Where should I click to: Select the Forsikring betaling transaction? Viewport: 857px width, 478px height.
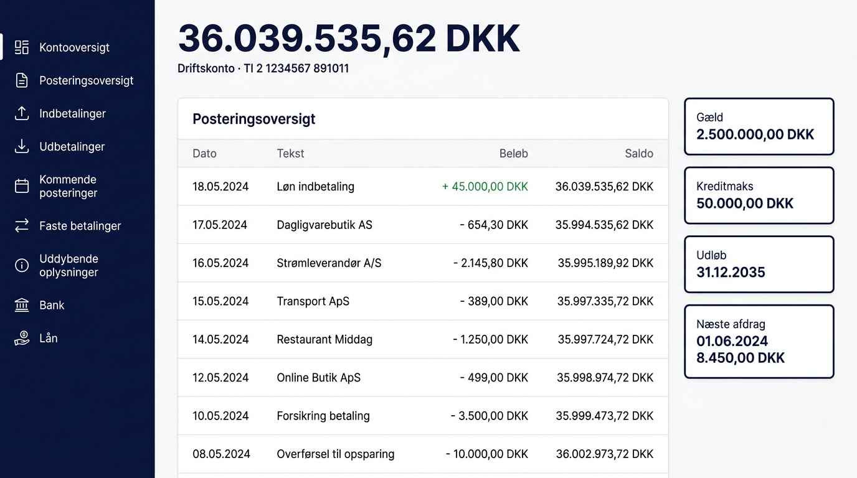[x=423, y=416]
